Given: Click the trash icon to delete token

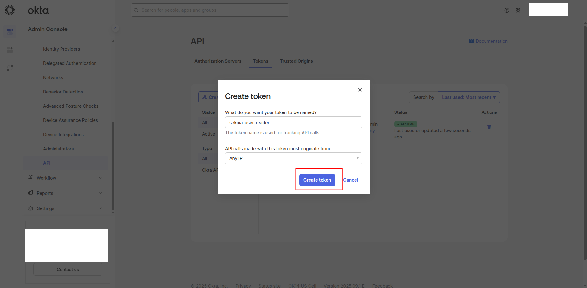Looking at the screenshot, I should (x=489, y=127).
